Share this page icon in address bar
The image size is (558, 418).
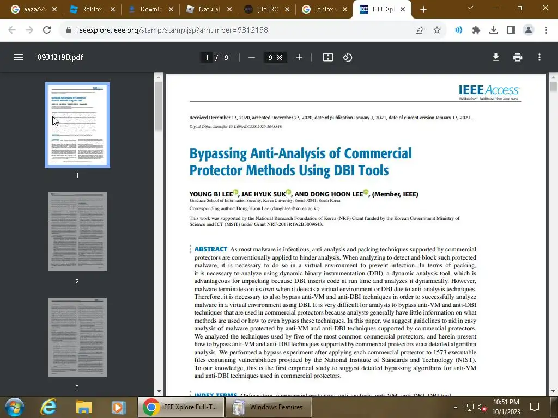click(420, 30)
